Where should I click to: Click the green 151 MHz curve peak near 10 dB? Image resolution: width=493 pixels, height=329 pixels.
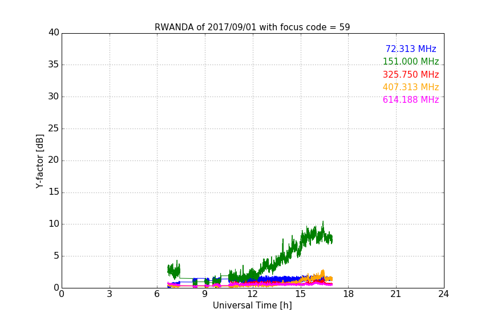coord(323,222)
